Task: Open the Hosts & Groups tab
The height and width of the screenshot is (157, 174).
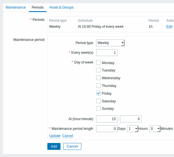Action: tap(61, 7)
